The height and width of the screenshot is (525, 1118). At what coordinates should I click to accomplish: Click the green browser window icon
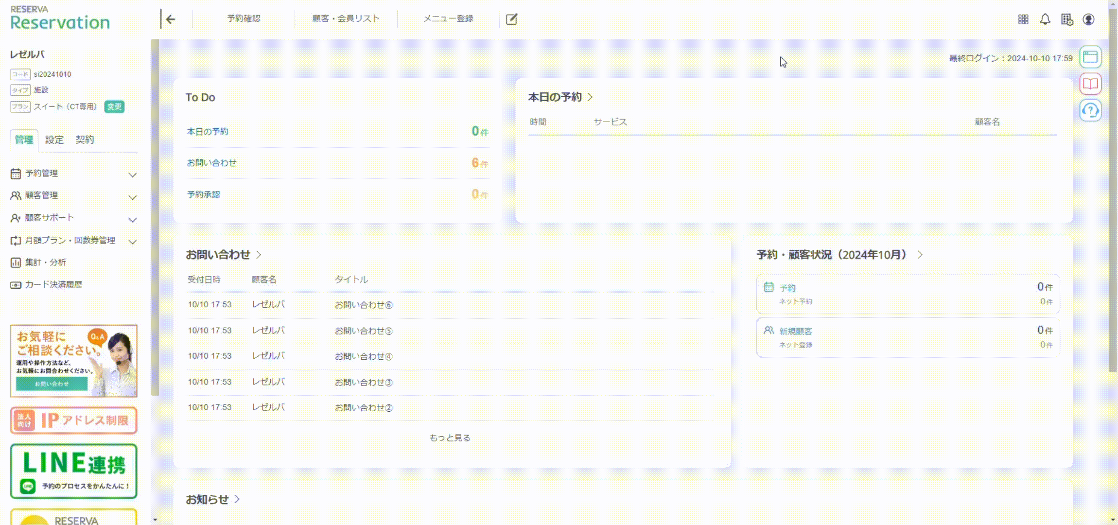(x=1090, y=57)
